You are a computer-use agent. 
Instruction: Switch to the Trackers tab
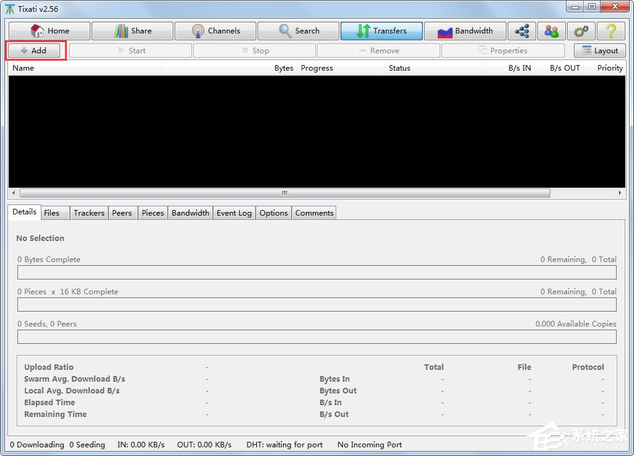point(89,213)
